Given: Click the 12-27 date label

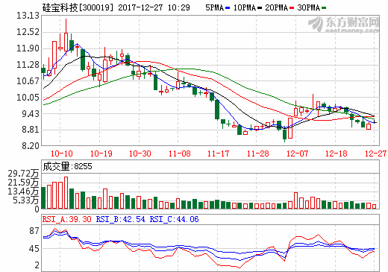Looking at the screenshot, I should (375, 154).
